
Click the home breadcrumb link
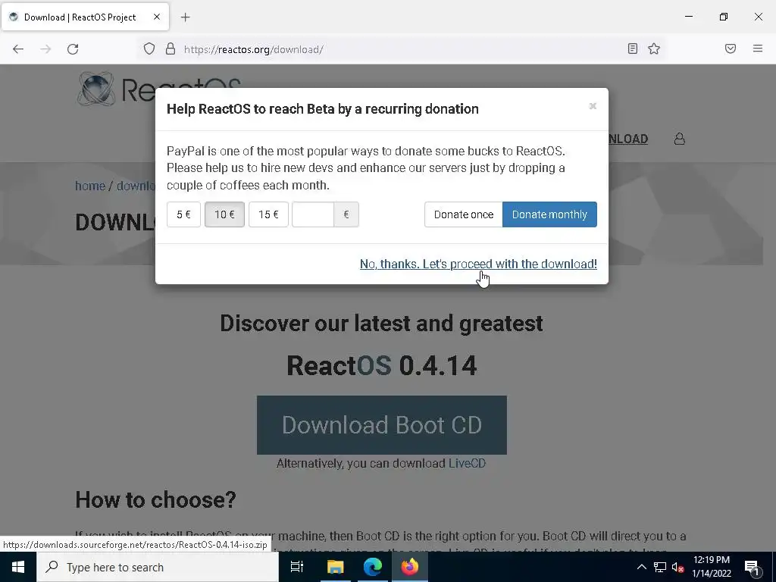[90, 186]
